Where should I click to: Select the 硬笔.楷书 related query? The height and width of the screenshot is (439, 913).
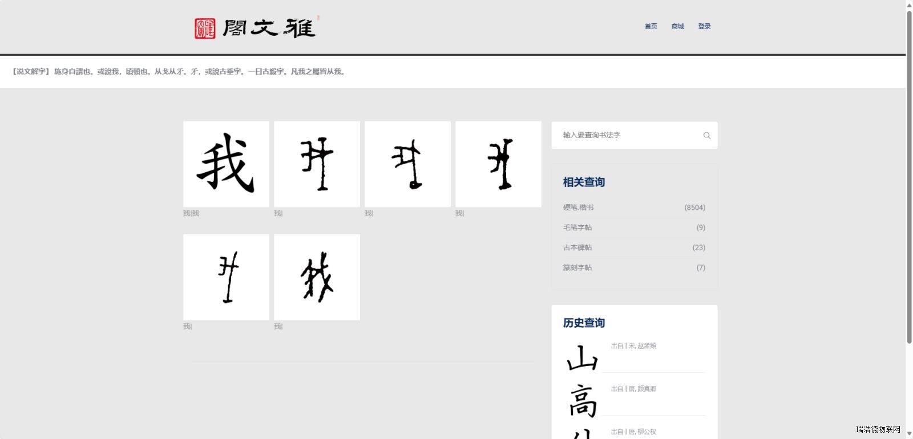[579, 208]
